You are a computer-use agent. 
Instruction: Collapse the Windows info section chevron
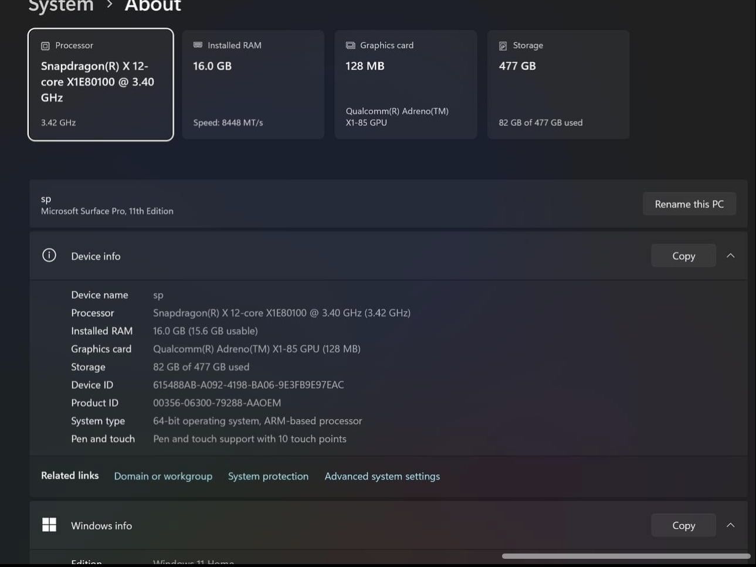click(730, 525)
